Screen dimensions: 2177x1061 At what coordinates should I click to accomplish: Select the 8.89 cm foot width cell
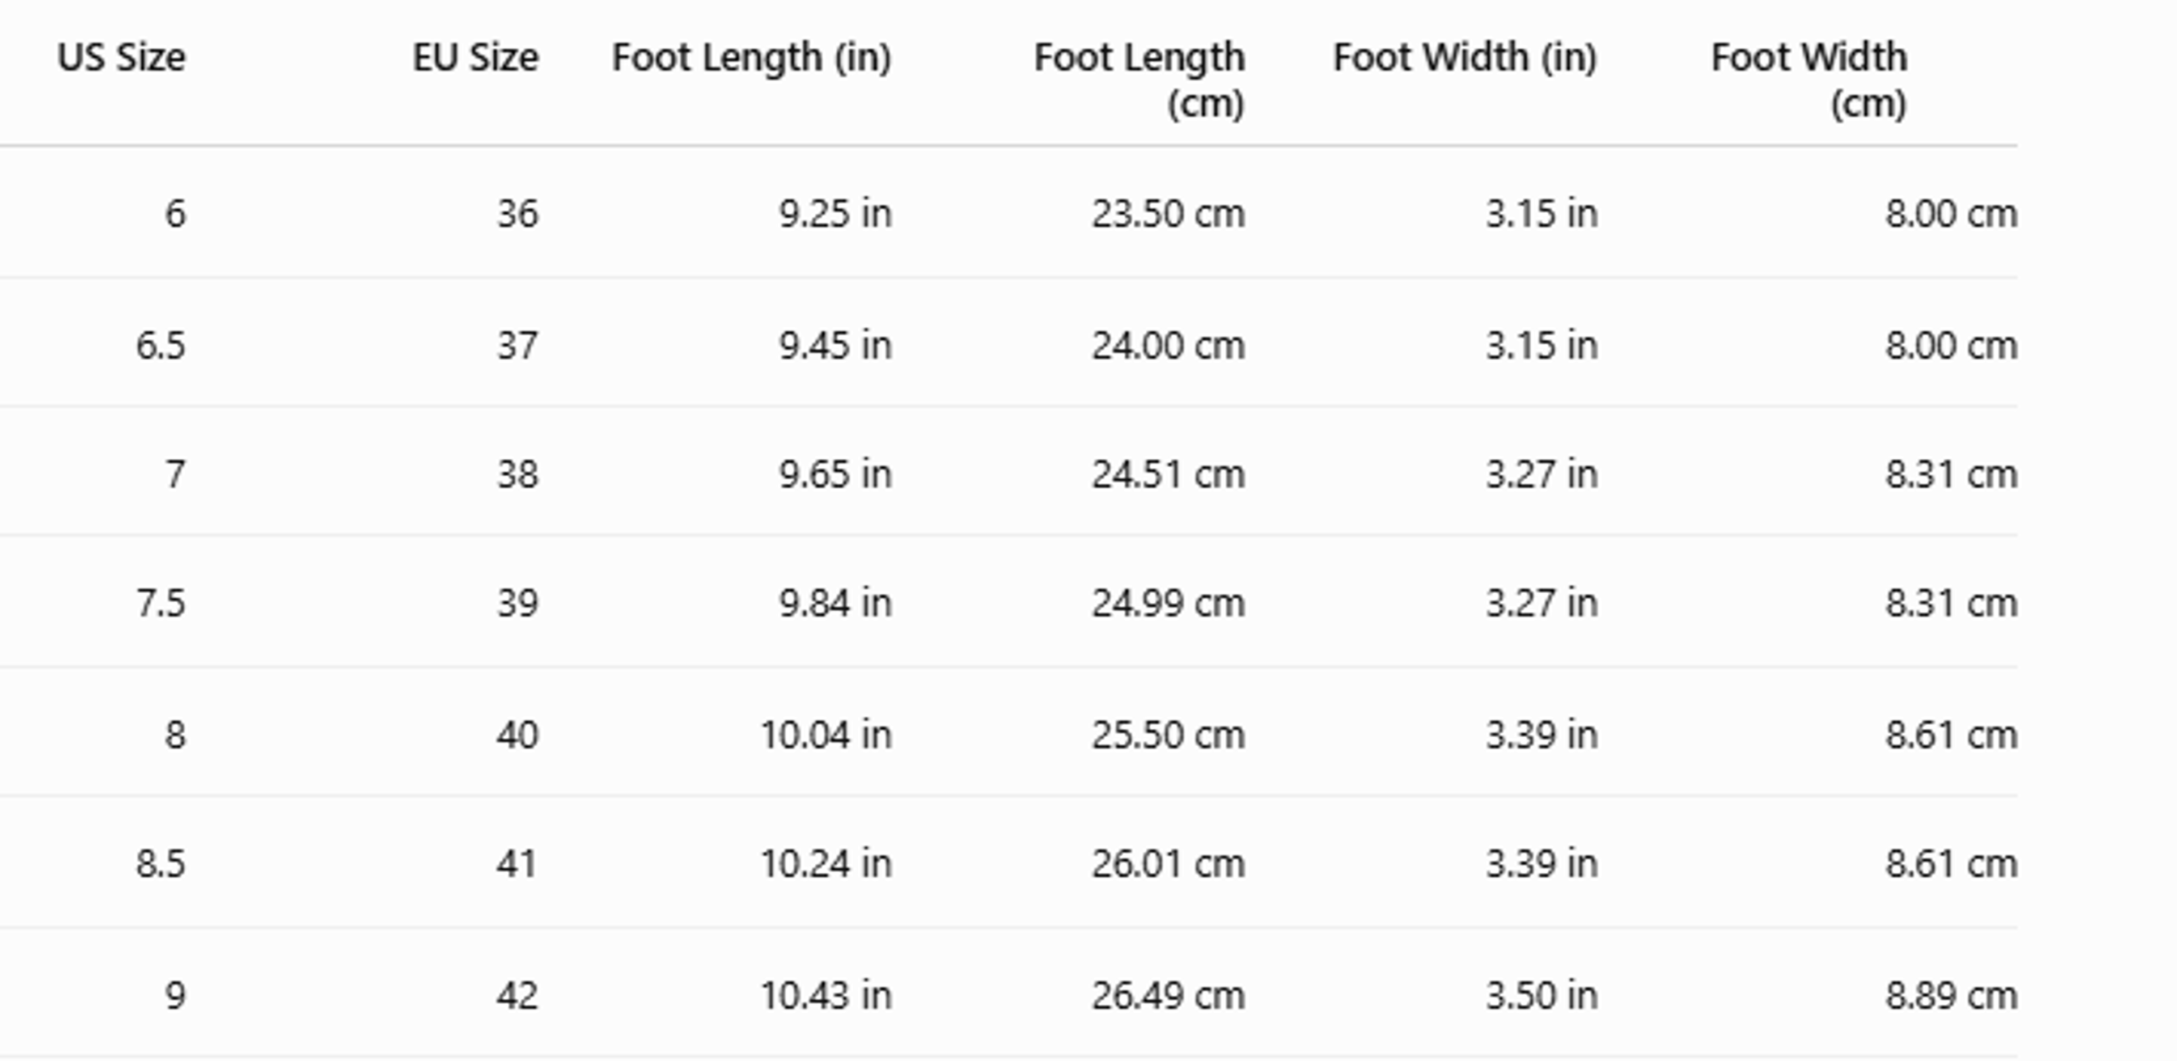coord(1951,995)
